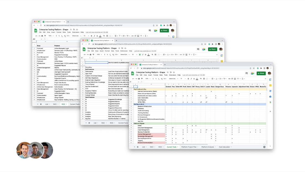The image size is (305, 172).
Task: Open the Google Keep side panel
Action: coord(270,85)
